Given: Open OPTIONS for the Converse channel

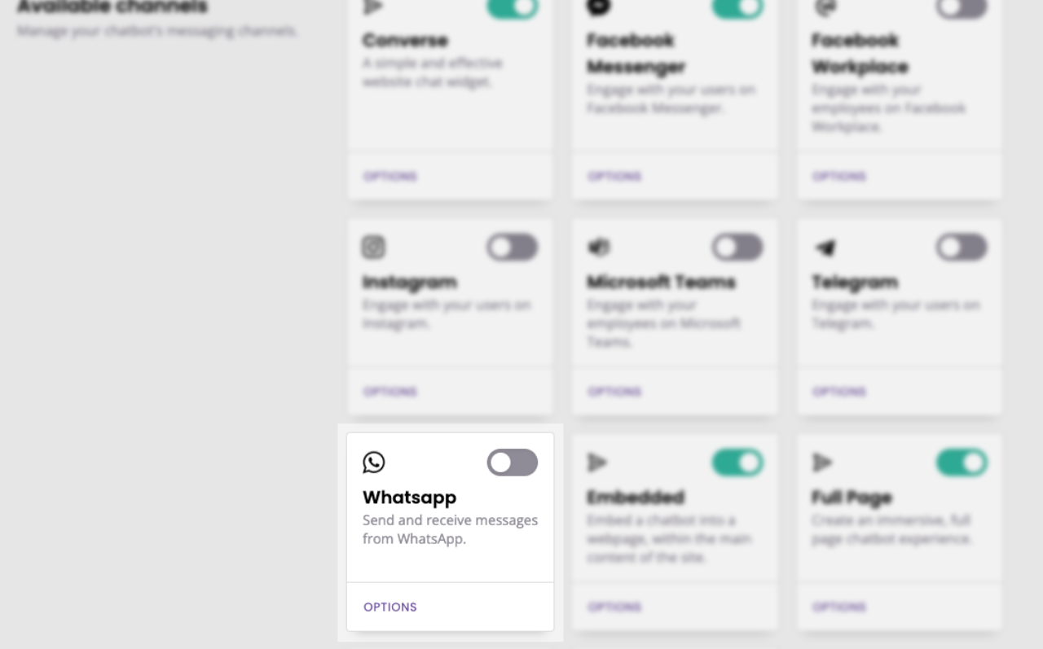Looking at the screenshot, I should [x=390, y=176].
